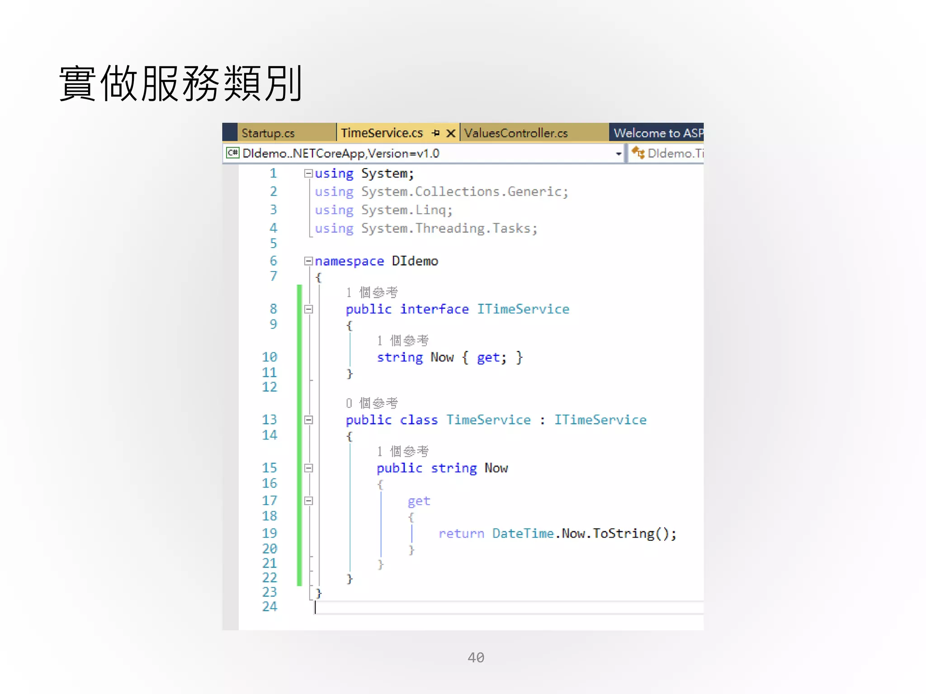Click the 0 references link above TimeService class
This screenshot has width=926, height=694.
(x=372, y=403)
